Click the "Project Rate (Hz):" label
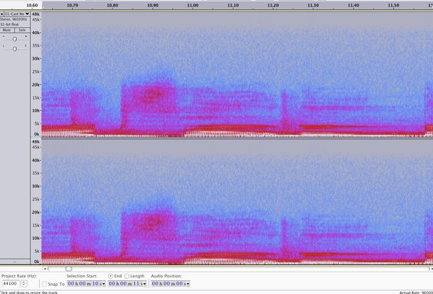This screenshot has width=433, height=294. coord(19,276)
